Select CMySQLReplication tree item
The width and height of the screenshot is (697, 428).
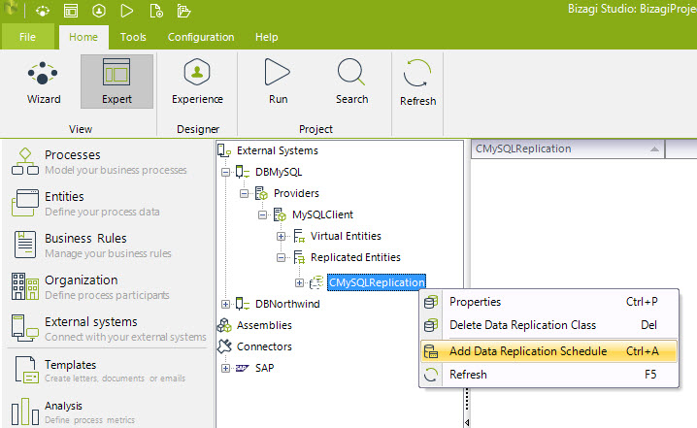click(377, 282)
